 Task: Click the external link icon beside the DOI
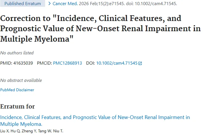point(140,63)
